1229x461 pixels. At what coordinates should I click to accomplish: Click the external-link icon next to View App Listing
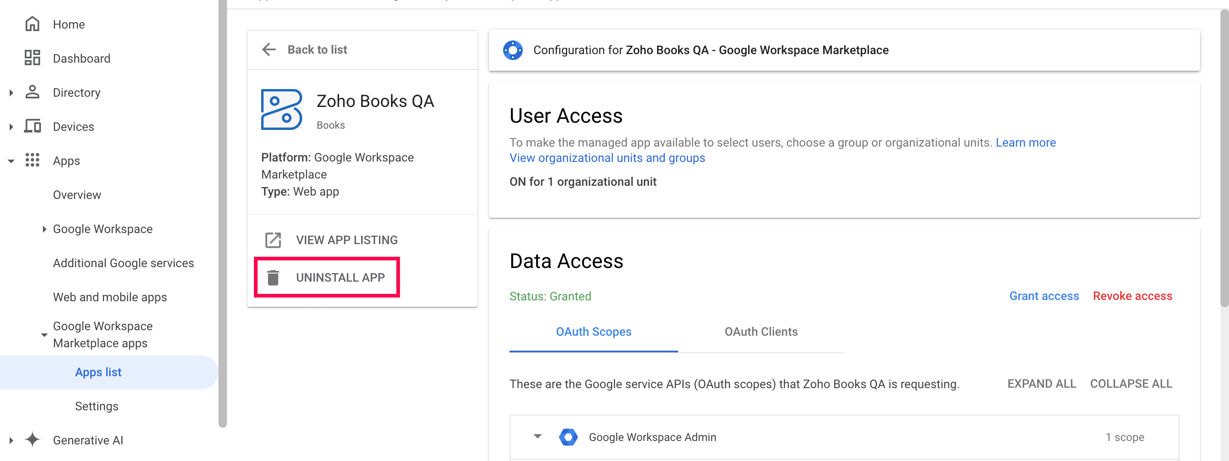point(273,240)
